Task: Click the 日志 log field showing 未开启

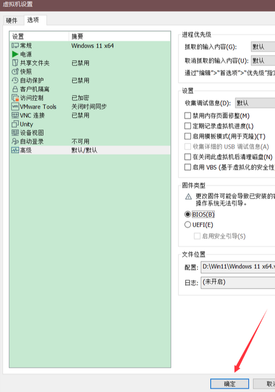Action: tap(238, 283)
